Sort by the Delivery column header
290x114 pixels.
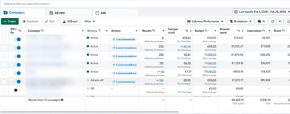[94, 31]
